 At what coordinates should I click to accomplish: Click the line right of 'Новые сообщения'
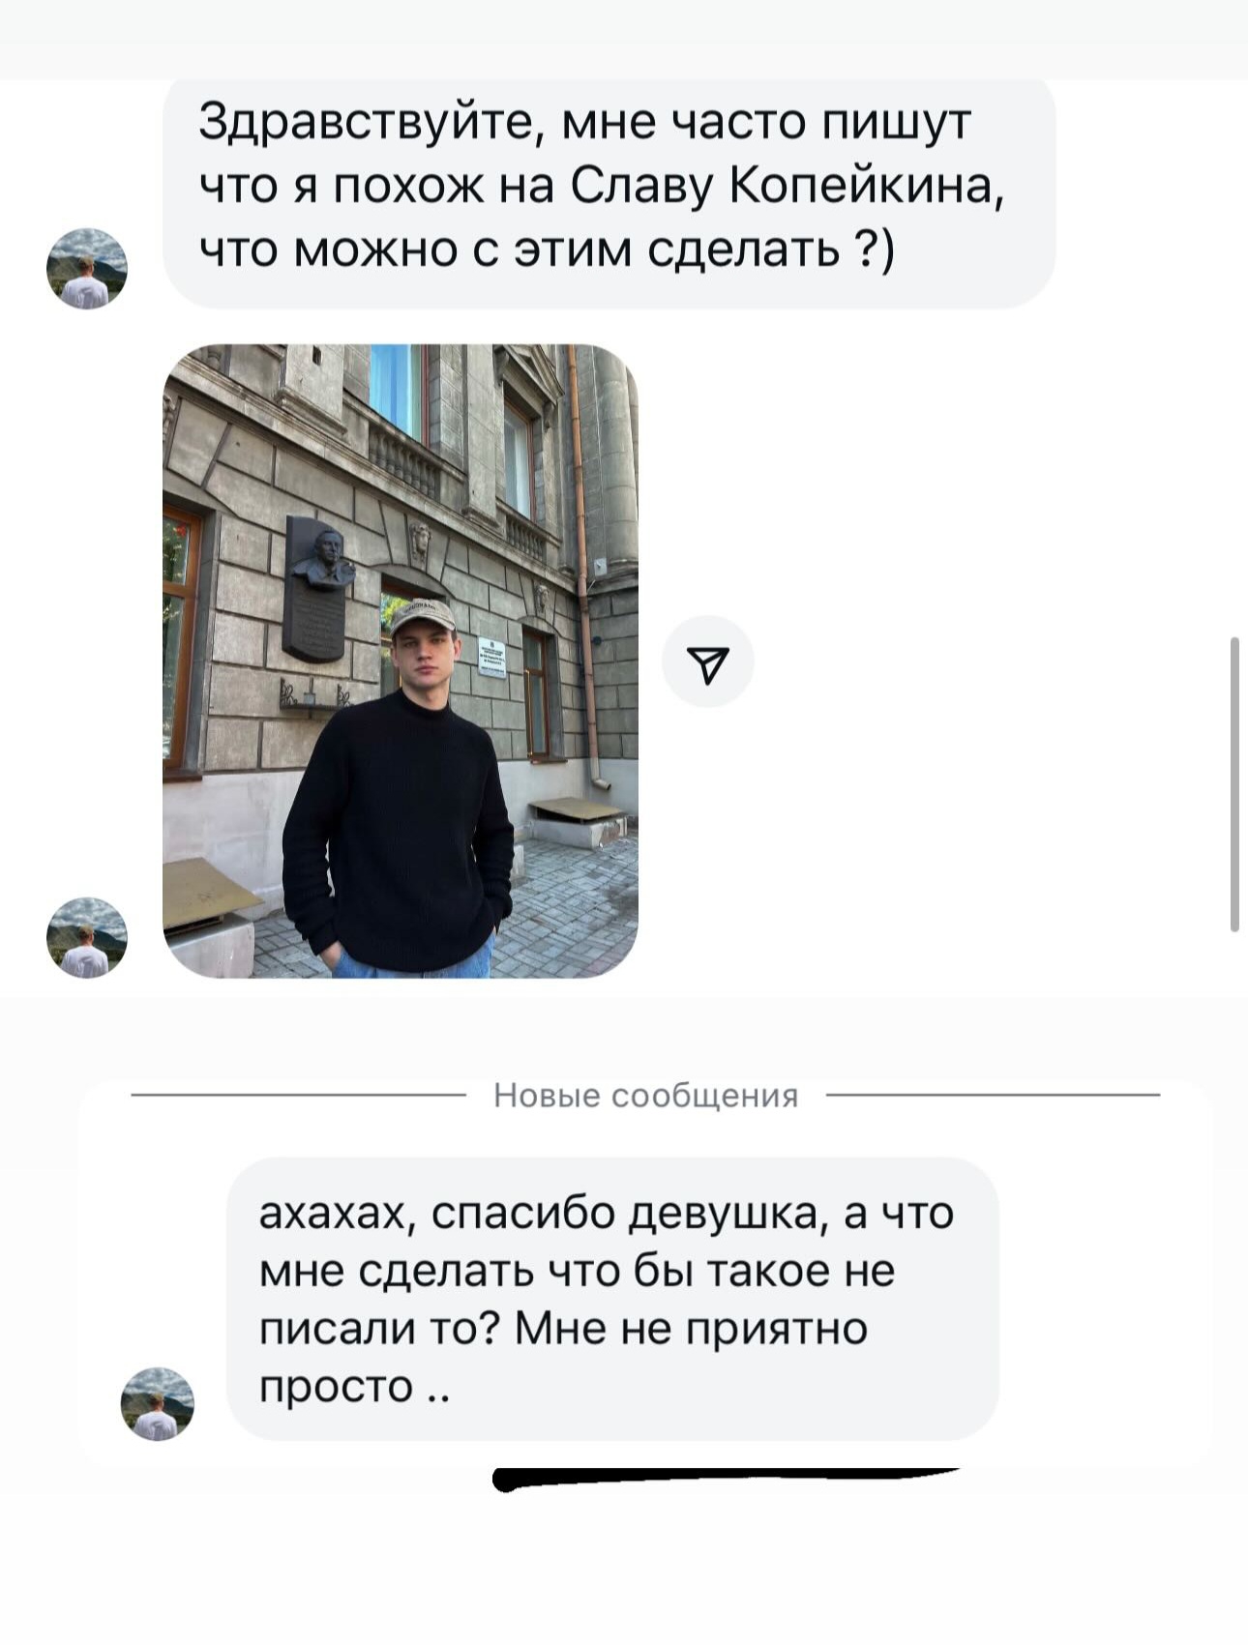(x=993, y=1095)
